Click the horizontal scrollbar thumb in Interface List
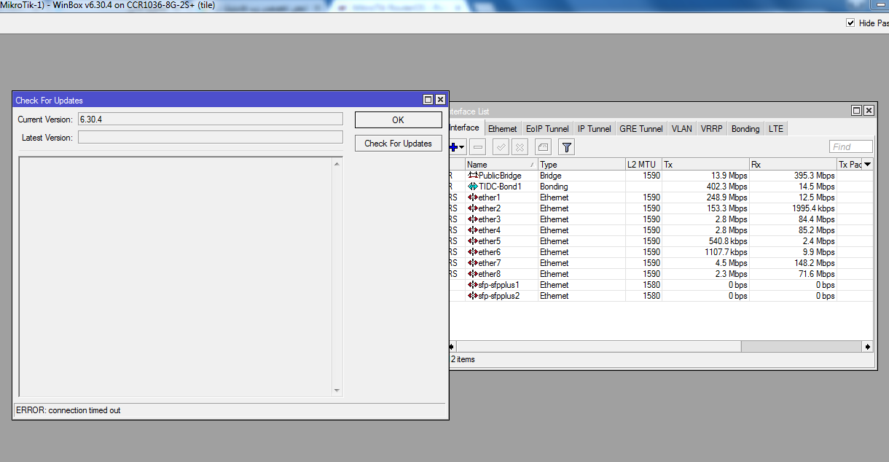Screen dimensions: 889x462 [599, 347]
